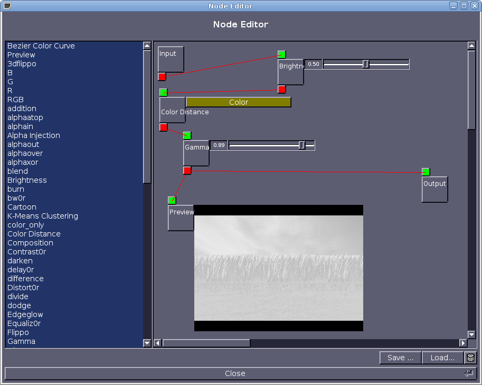This screenshot has width=482, height=385.
Task: Click the canvas vertical scrollbar thumb
Action: point(471,90)
